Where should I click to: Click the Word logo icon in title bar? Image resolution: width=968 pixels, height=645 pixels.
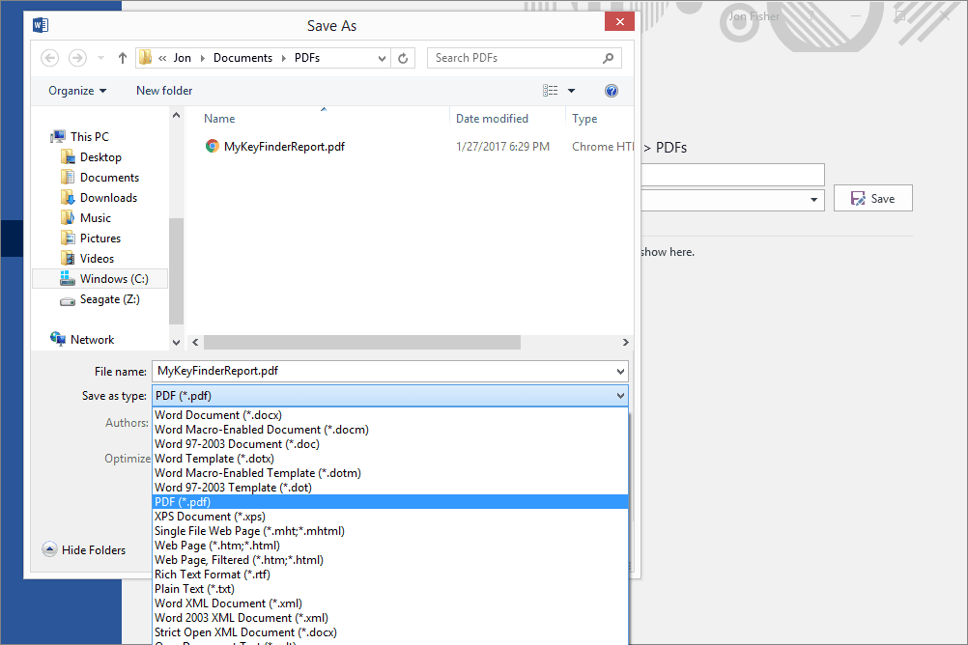tap(41, 25)
